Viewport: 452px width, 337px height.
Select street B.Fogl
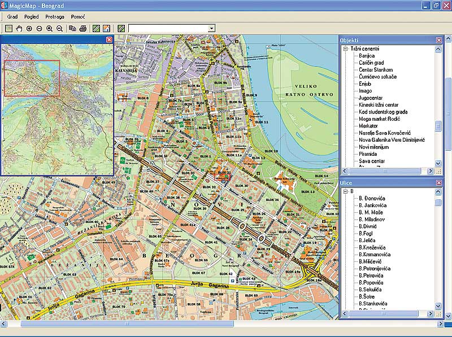pyautogui.click(x=366, y=233)
